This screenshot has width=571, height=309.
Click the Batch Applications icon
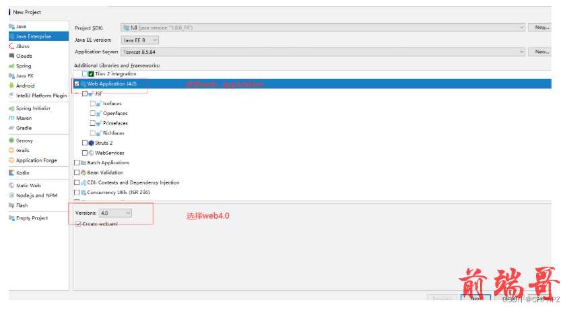(x=83, y=163)
